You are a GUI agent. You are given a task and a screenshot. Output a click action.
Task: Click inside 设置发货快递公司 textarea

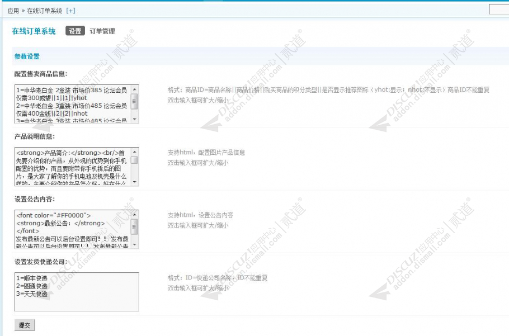[77, 292]
